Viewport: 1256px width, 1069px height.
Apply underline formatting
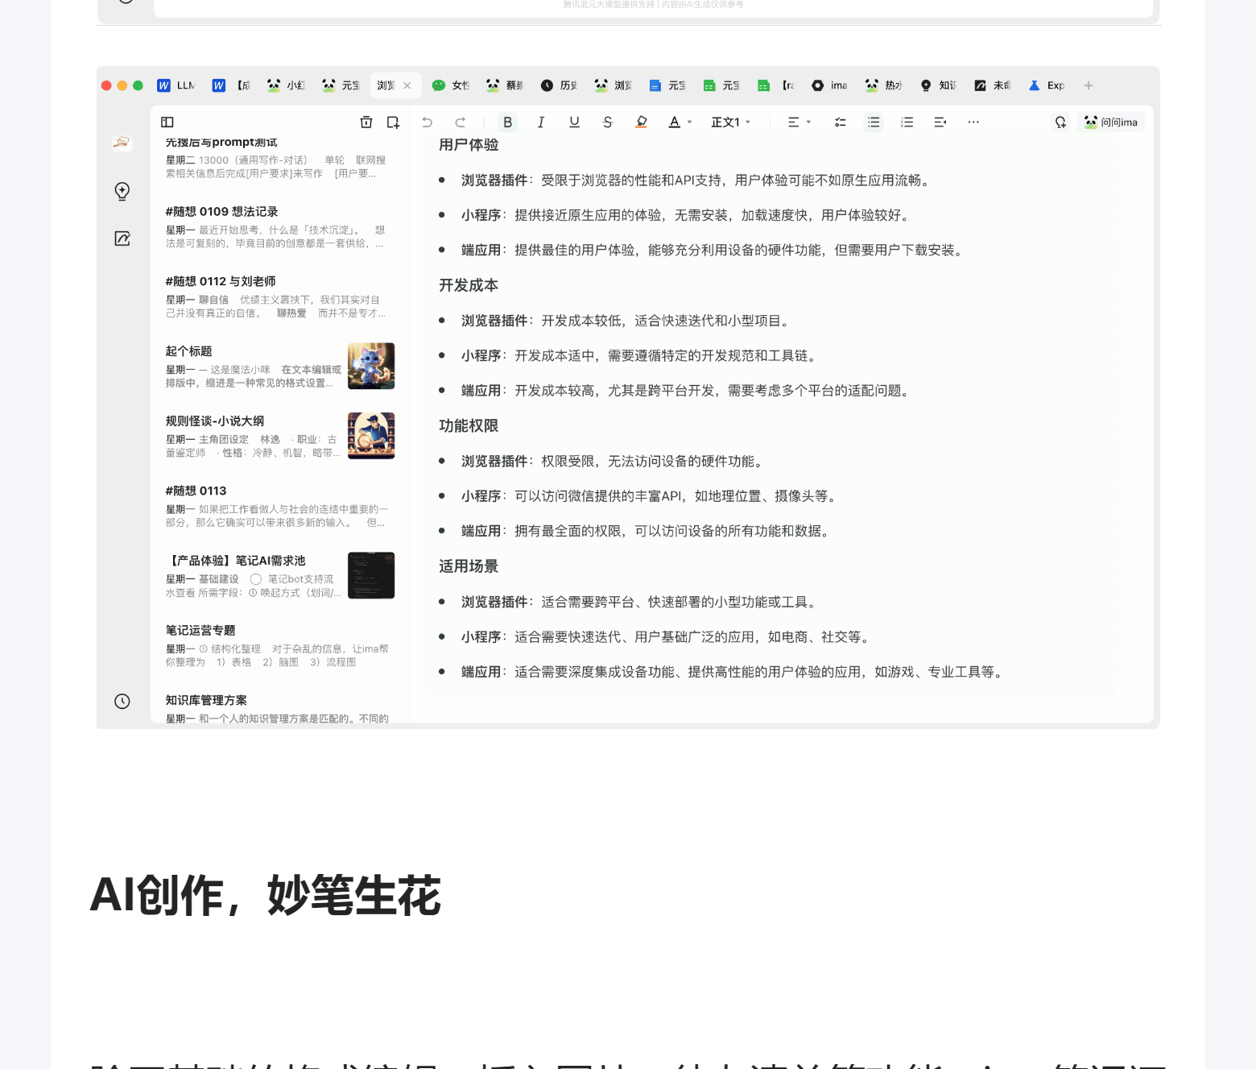574,122
